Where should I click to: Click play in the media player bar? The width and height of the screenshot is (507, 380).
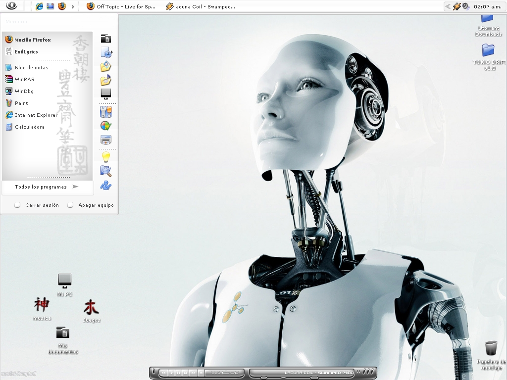point(171,373)
